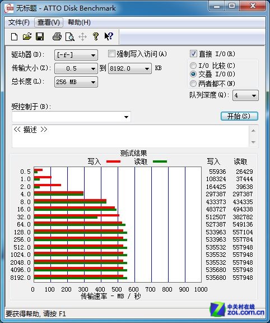Click the 读取 column header
Screen dimensions: 270x323
240,161
